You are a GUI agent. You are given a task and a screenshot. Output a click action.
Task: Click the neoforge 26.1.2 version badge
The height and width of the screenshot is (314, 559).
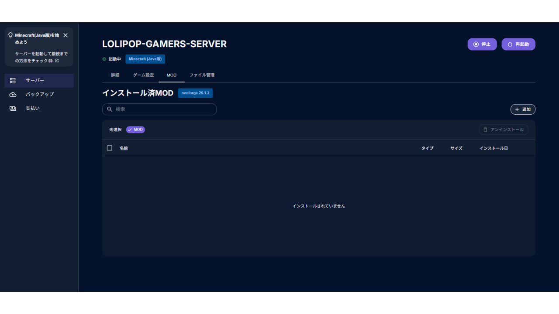(x=195, y=93)
